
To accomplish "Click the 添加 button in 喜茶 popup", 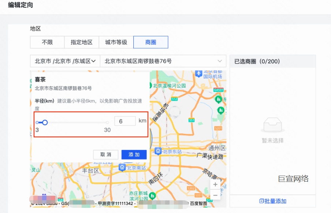I will coord(134,154).
